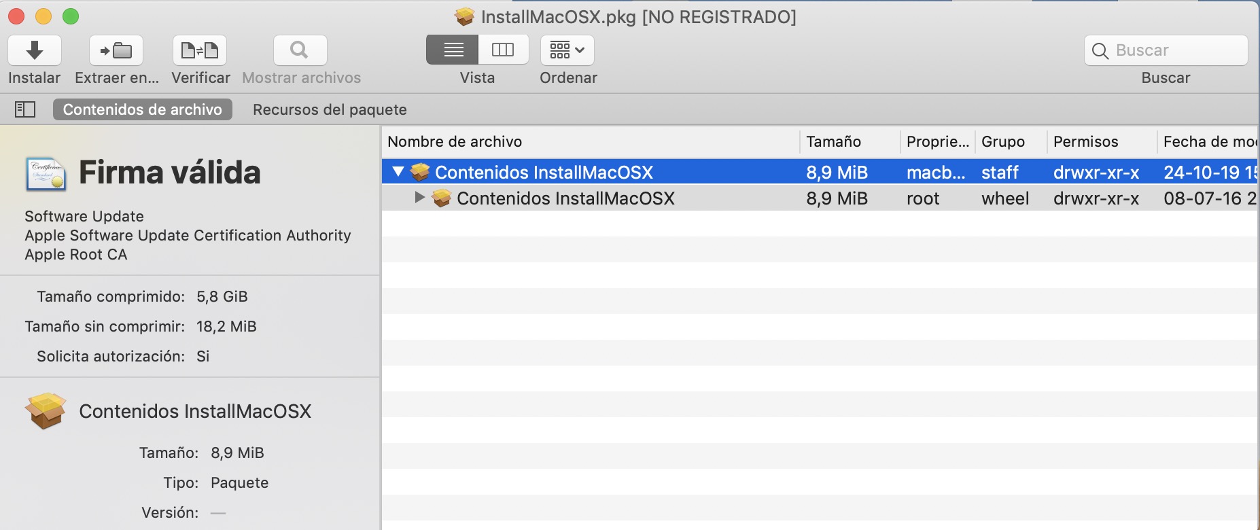Switch to column view mode
Image resolution: width=1260 pixels, height=530 pixels.
504,50
